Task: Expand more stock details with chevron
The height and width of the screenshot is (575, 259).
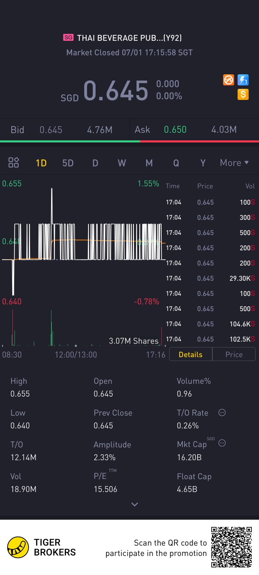Action: 135,504
